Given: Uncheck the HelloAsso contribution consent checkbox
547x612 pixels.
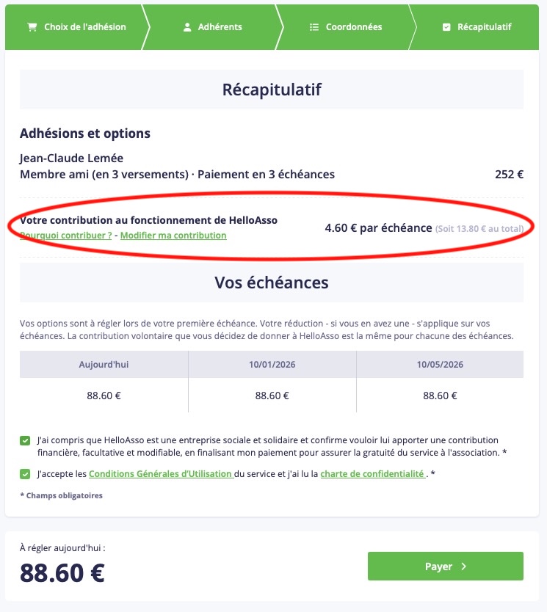Looking at the screenshot, I should (x=26, y=441).
